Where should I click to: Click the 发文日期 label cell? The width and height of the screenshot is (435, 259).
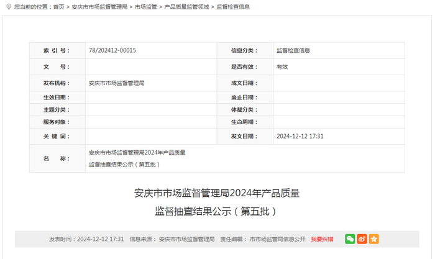pos(245,136)
